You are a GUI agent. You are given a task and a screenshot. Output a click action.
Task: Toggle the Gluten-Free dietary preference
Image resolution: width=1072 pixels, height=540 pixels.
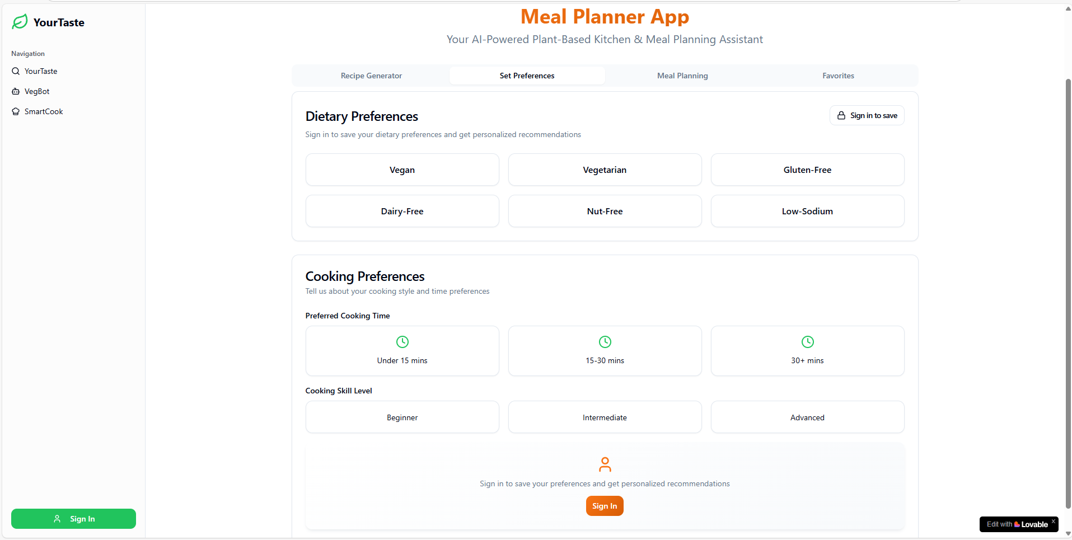(x=808, y=170)
